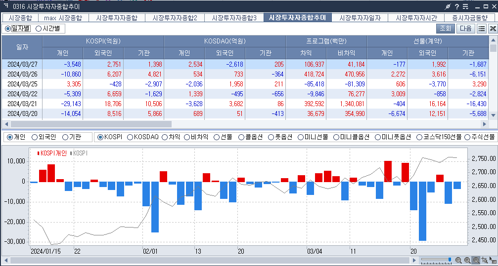Select the 2024/03/27 date row
This screenshot has width=498, height=266.
pos(245,64)
